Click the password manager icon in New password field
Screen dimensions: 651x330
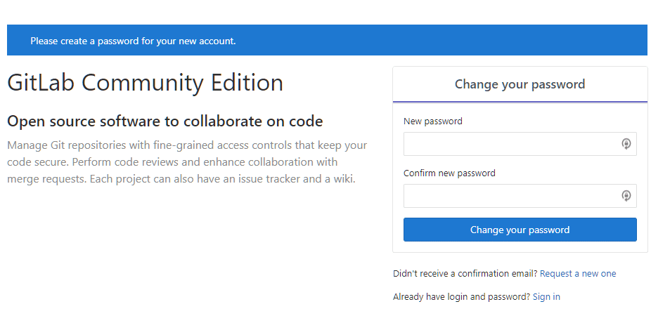[626, 144]
